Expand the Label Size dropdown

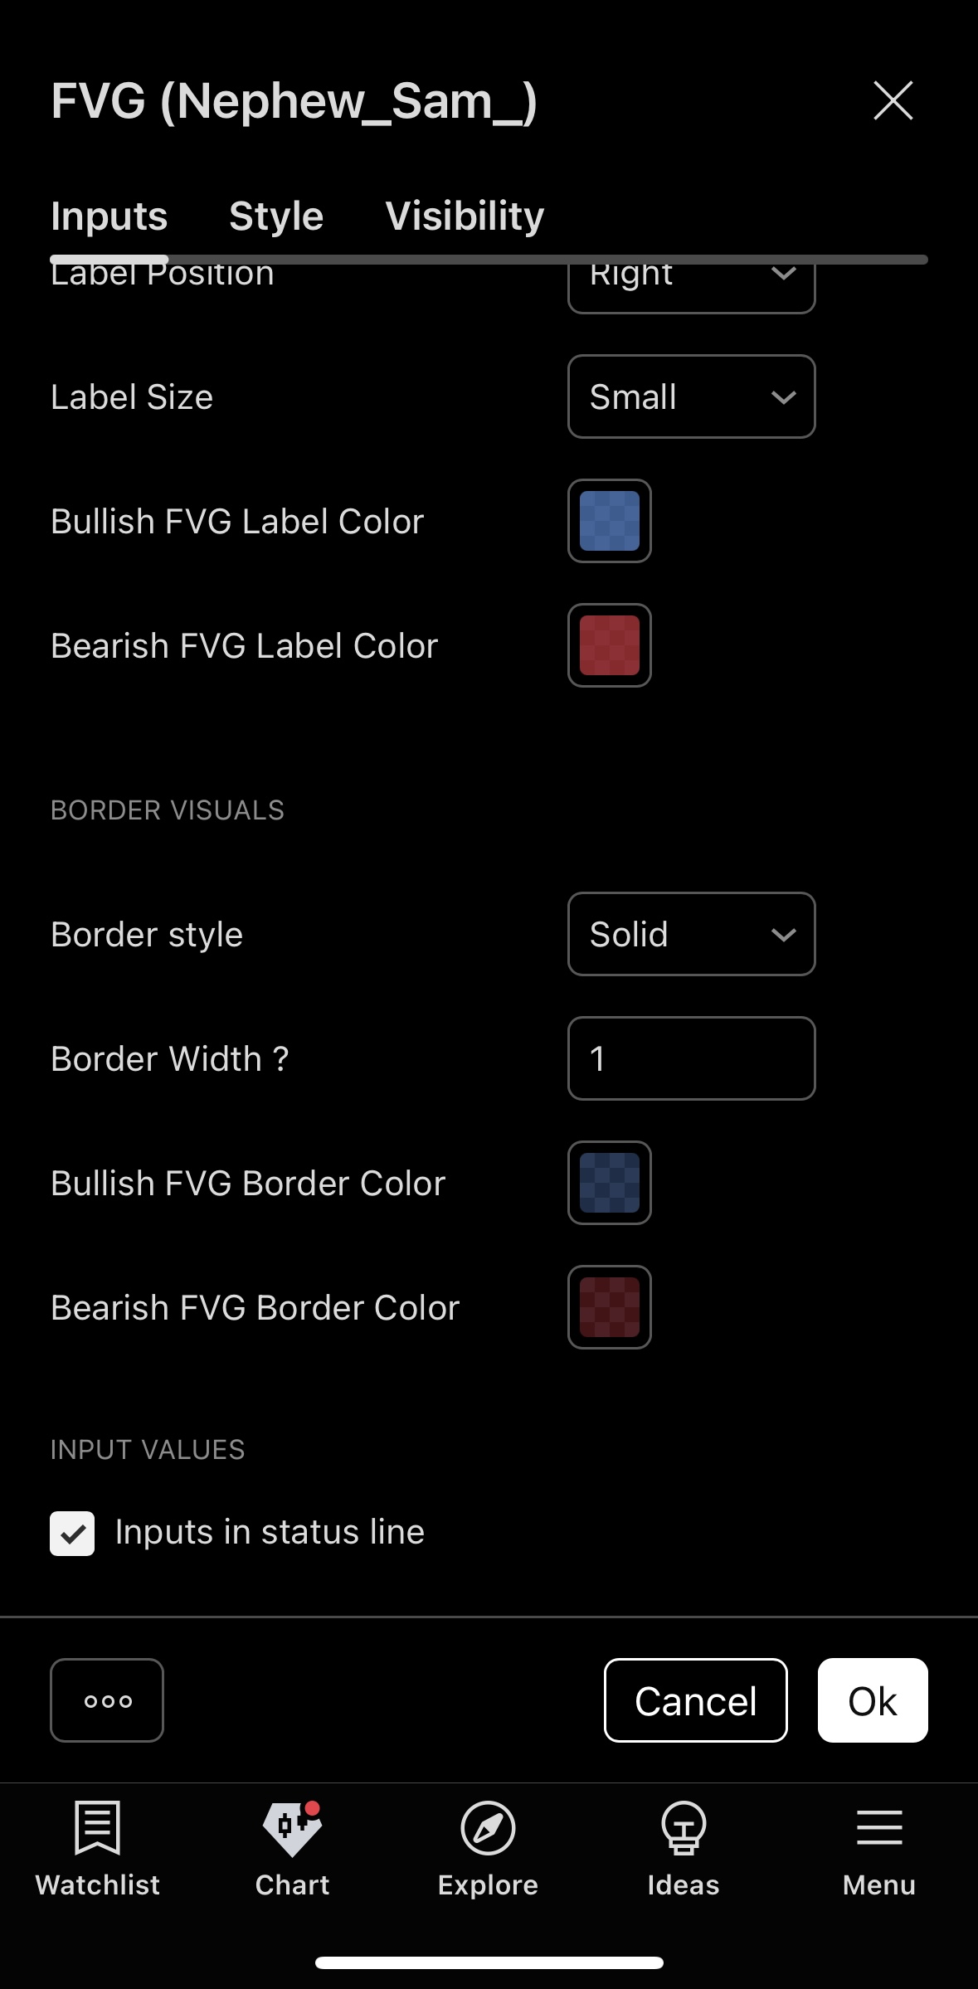[691, 396]
